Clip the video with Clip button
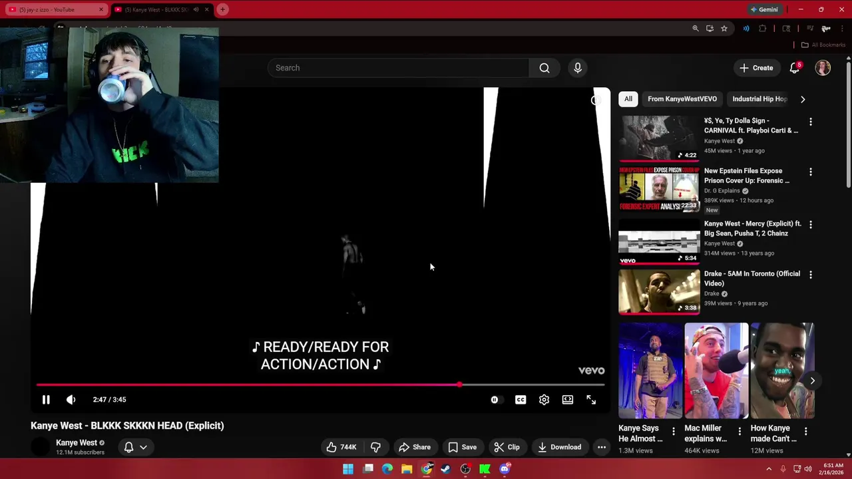The height and width of the screenshot is (479, 852). [507, 447]
